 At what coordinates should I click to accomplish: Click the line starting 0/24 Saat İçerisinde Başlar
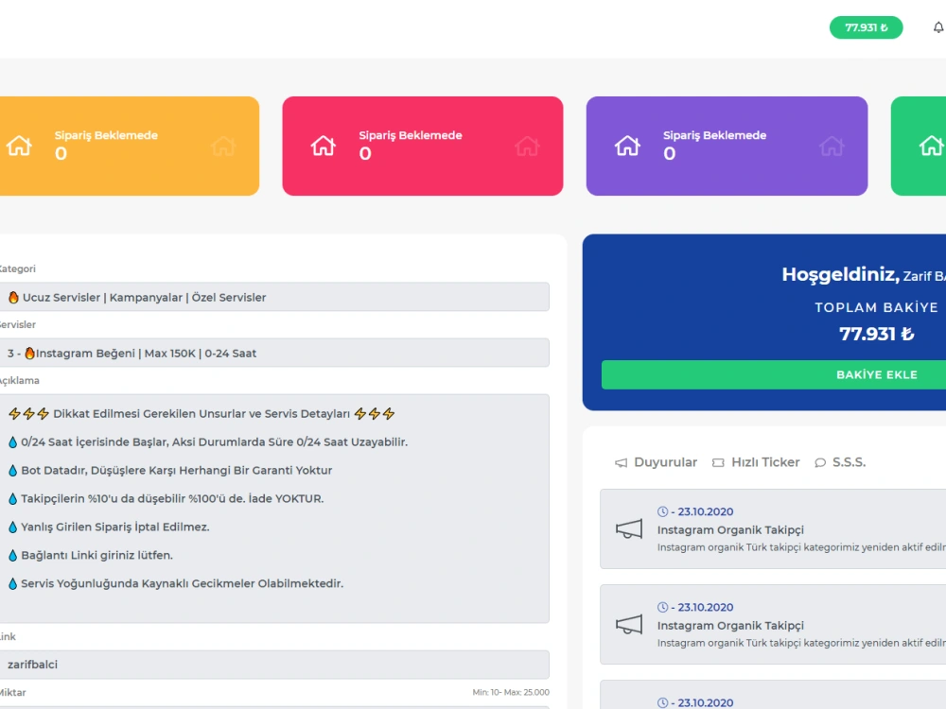coord(207,441)
